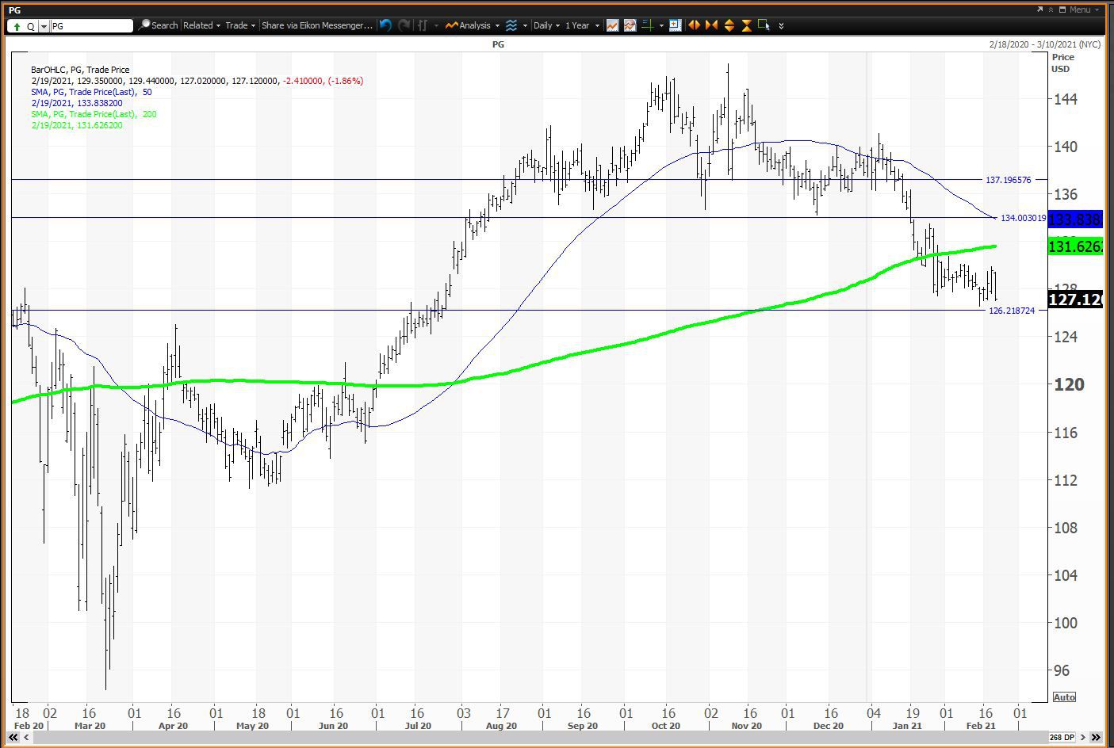Open the Trade menu

click(239, 25)
